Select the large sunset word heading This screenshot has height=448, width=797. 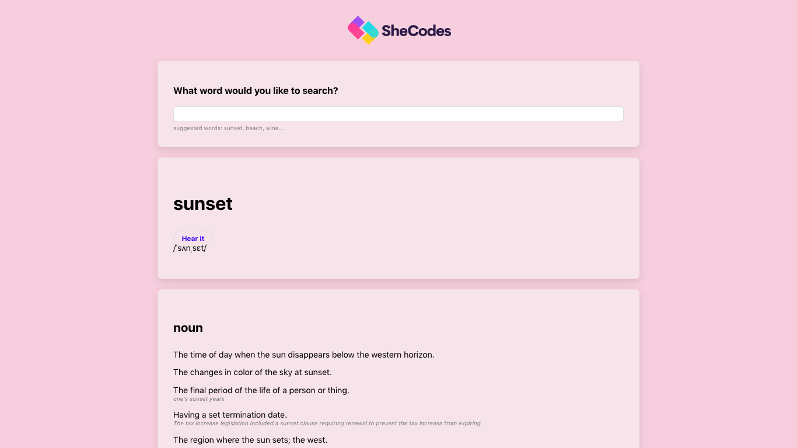[203, 204]
